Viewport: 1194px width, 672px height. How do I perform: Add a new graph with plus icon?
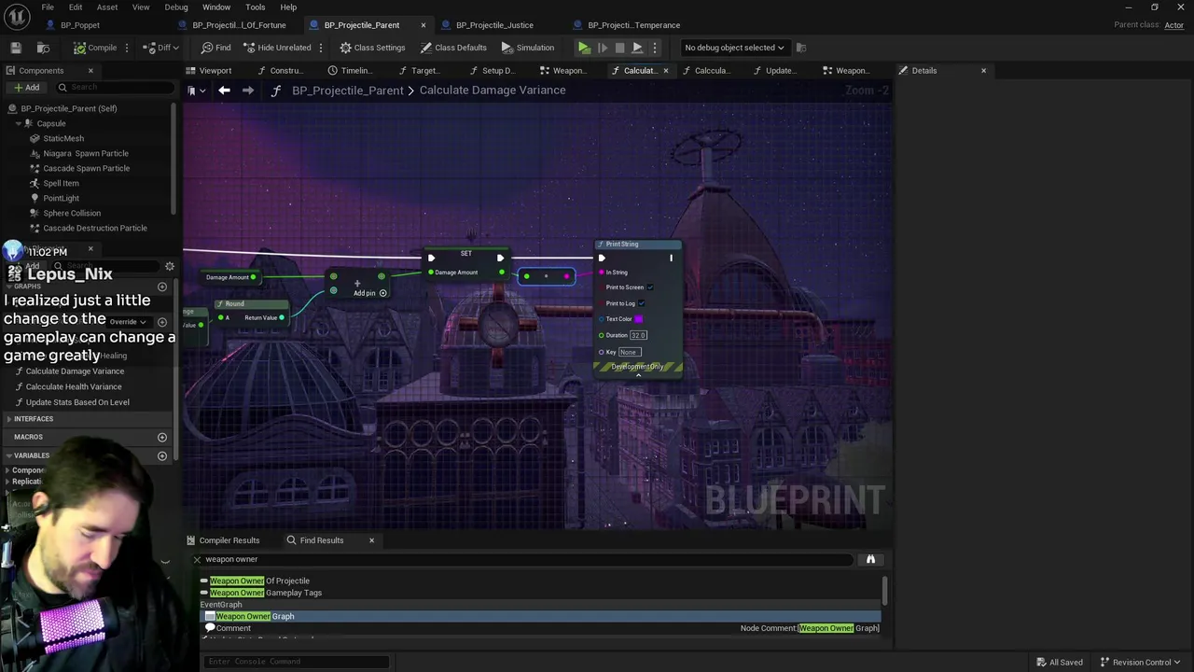pos(162,287)
